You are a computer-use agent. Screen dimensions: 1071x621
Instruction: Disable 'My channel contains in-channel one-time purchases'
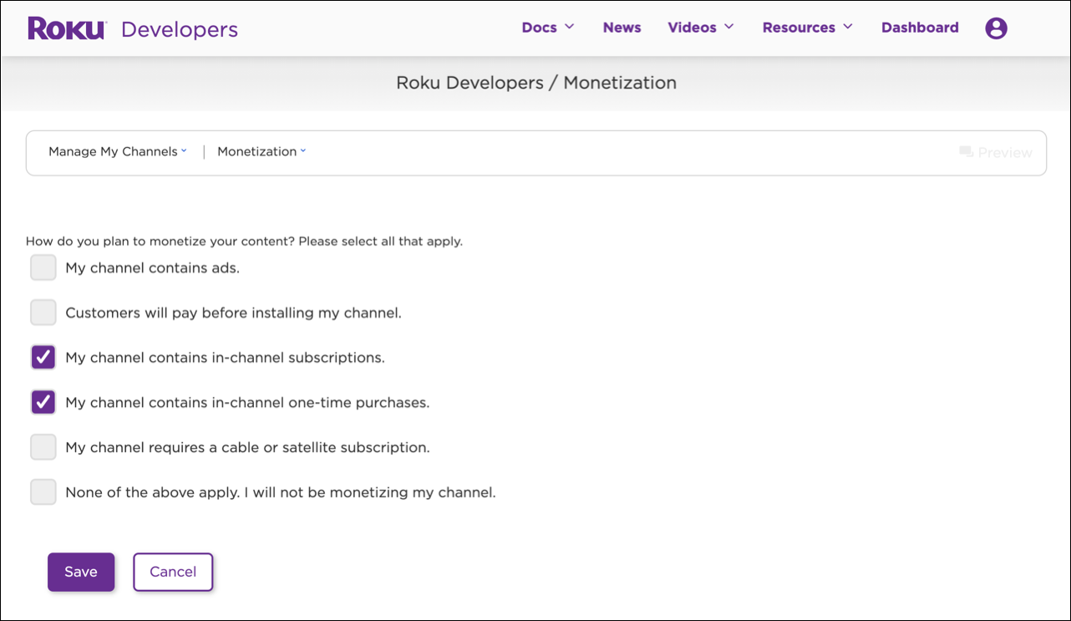click(43, 402)
